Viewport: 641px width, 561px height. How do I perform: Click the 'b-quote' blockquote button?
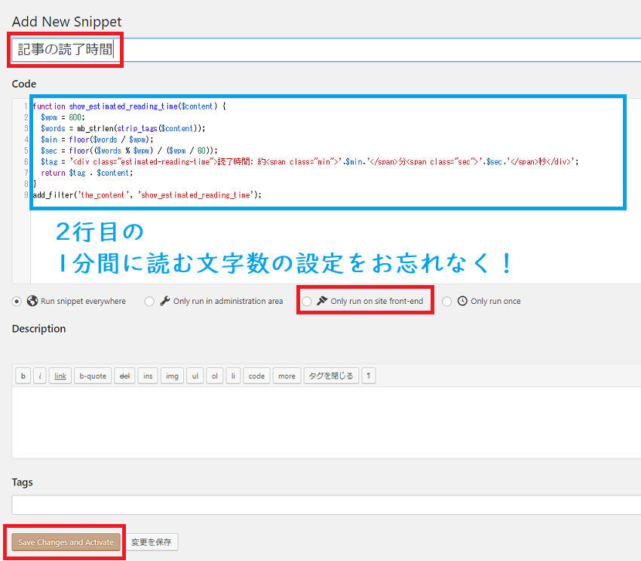tap(93, 376)
